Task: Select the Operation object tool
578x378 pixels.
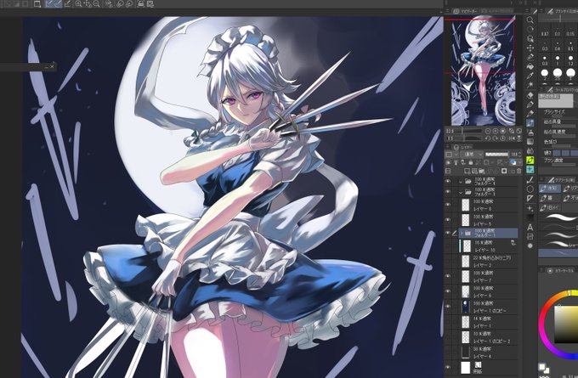Action: coord(530,39)
